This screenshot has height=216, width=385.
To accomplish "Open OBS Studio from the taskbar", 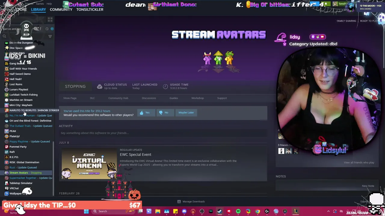I will pyautogui.click(x=202, y=211).
